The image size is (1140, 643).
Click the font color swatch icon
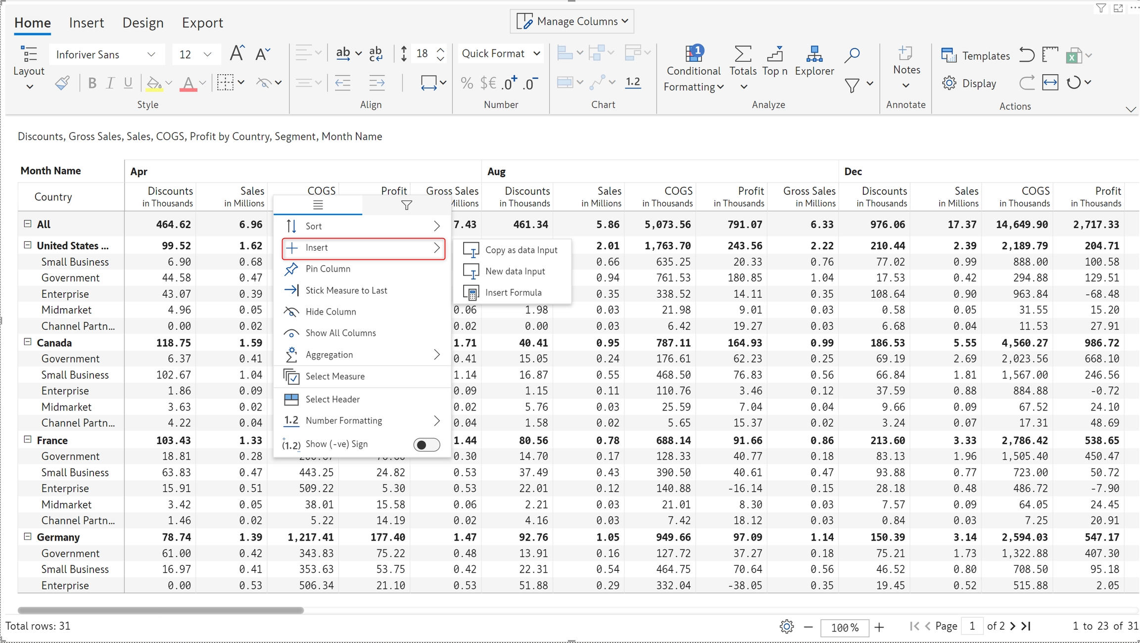pos(188,83)
